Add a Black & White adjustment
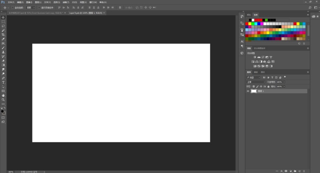The width and height of the screenshot is (320, 173). point(261,62)
